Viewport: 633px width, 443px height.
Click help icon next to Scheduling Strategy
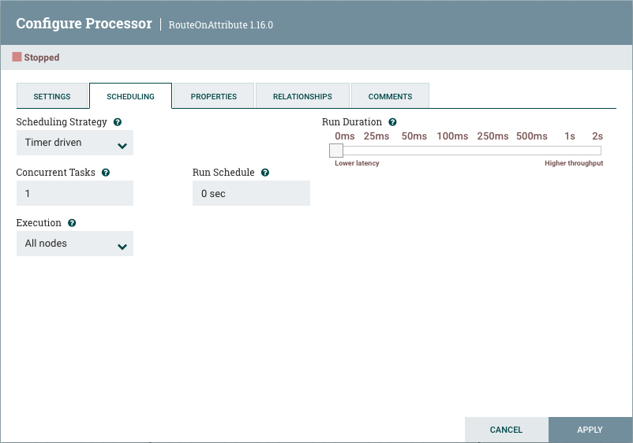pyautogui.click(x=118, y=122)
